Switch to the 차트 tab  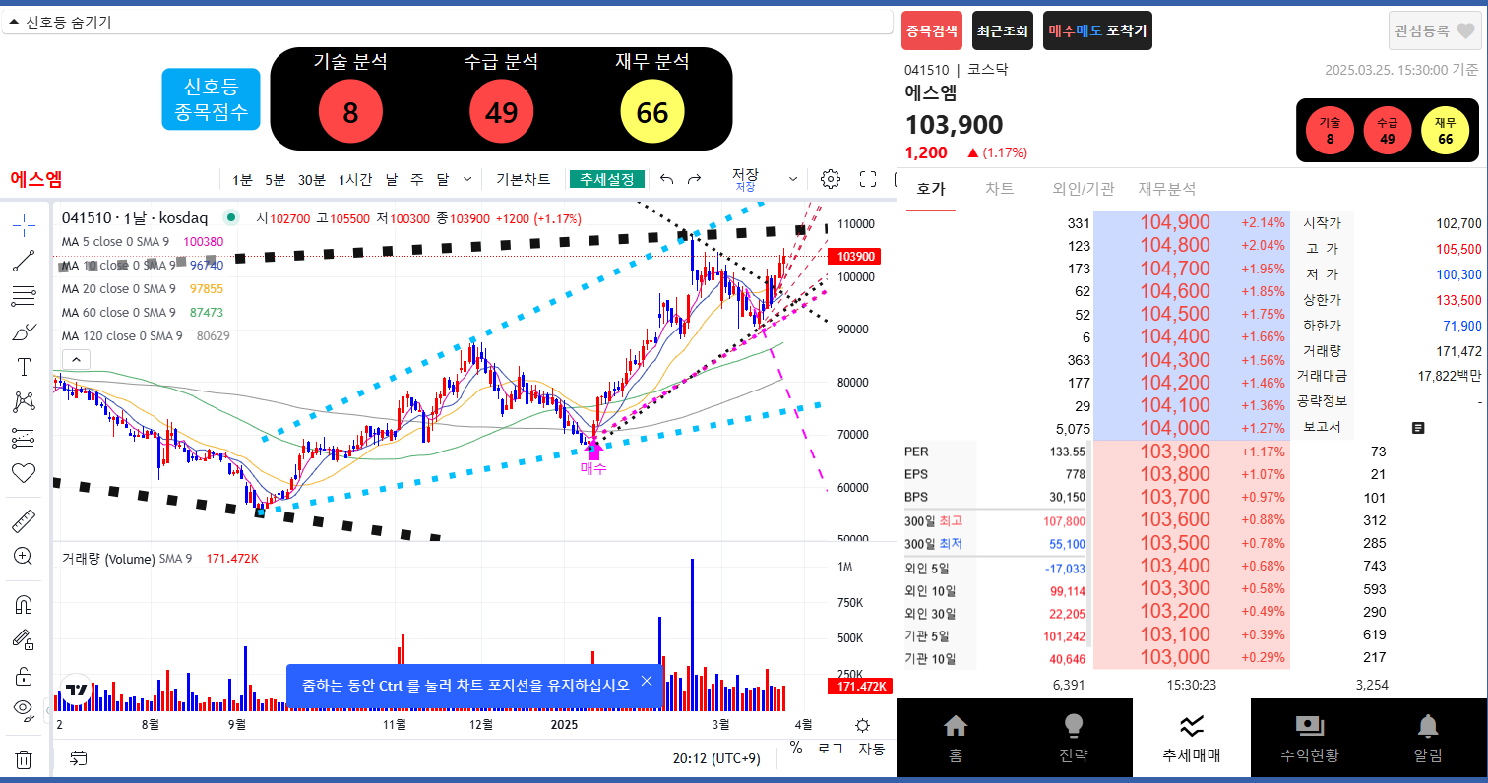pos(1000,189)
